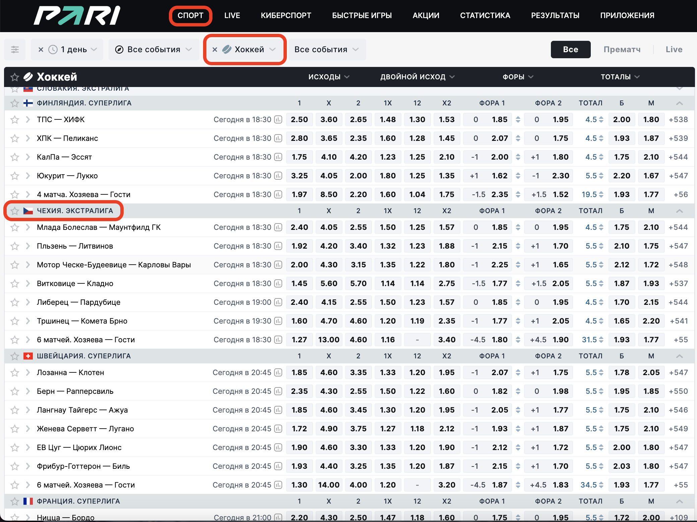The height and width of the screenshot is (522, 697).
Task: Remove the Хоккей filter with its X
Action: click(x=215, y=50)
